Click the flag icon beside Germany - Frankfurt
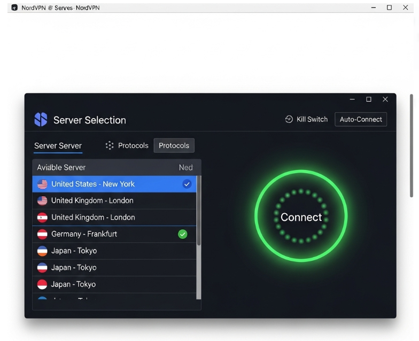419x341 pixels. pyautogui.click(x=42, y=234)
